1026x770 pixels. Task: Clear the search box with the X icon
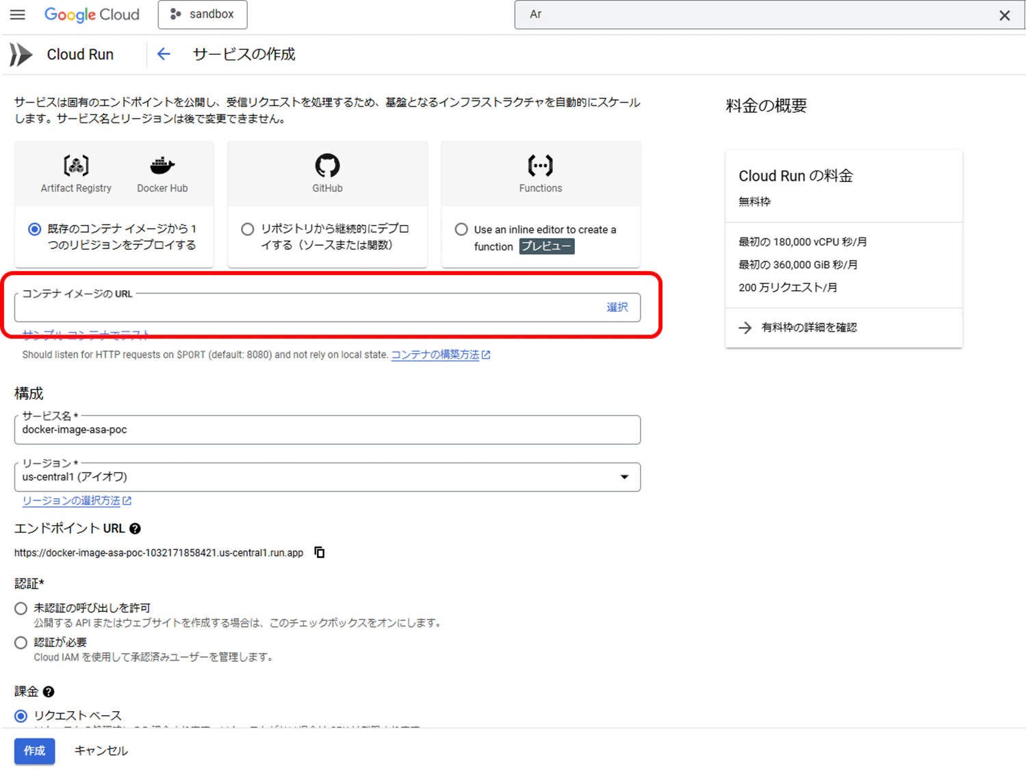(x=1004, y=15)
